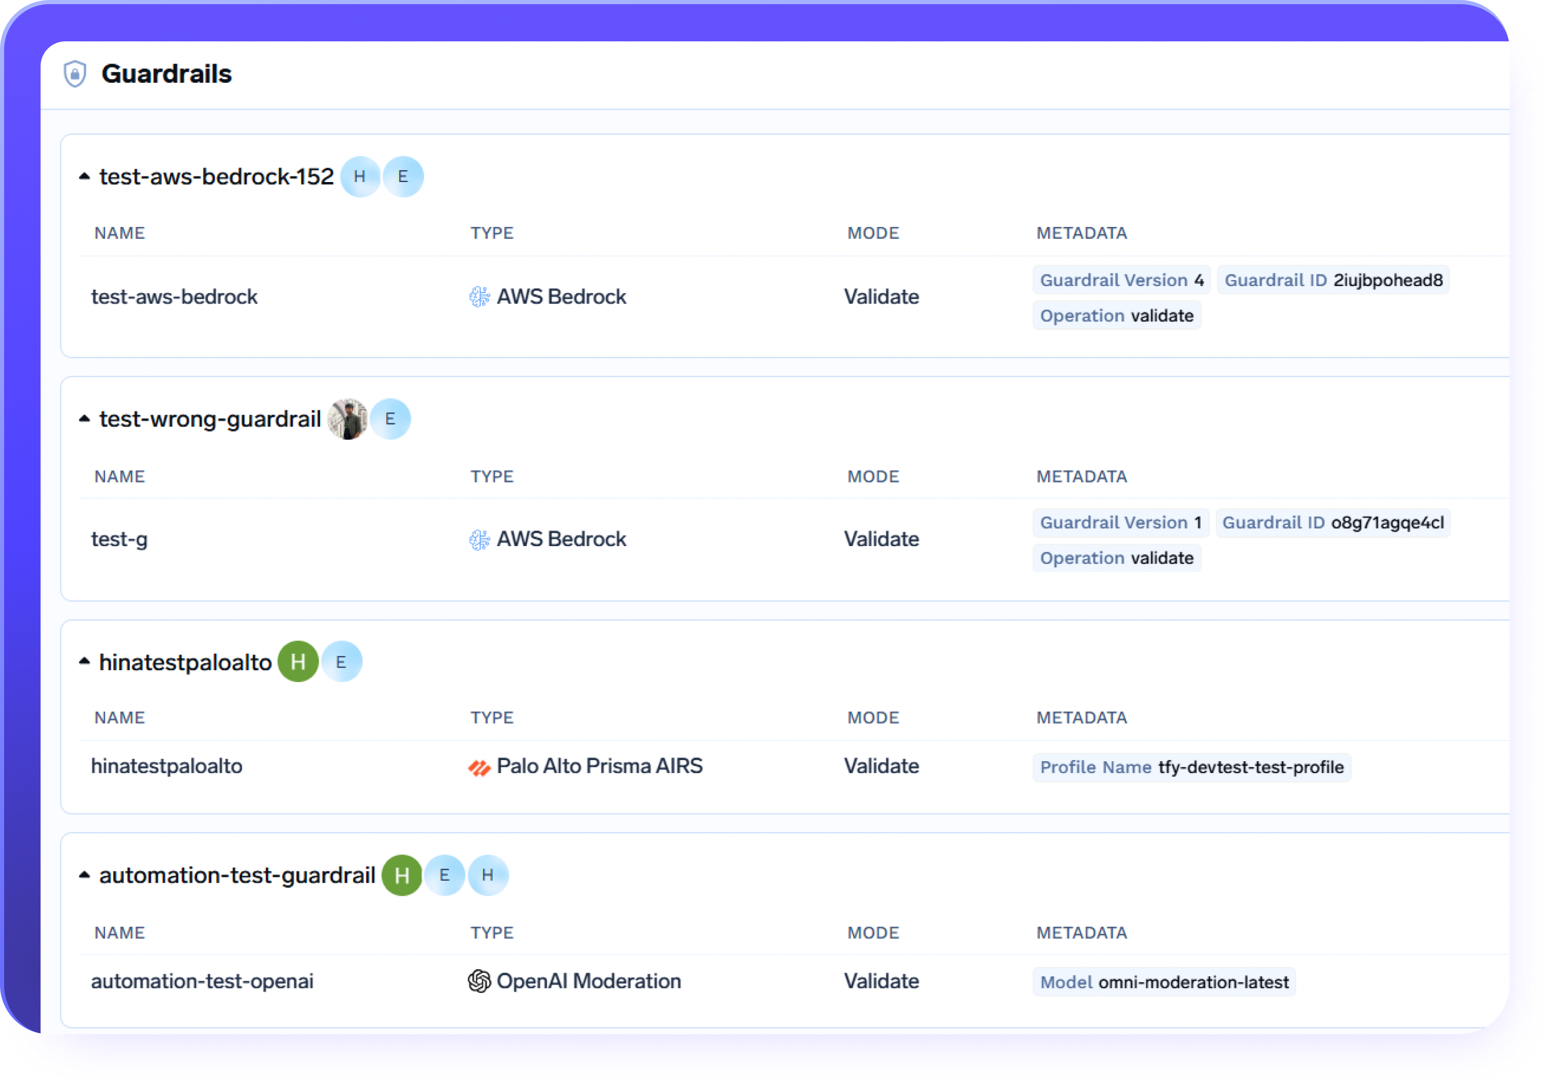This screenshot has width=1551, height=1086.
Task: Click the Model omni-moderation-latest tag
Action: [1163, 981]
